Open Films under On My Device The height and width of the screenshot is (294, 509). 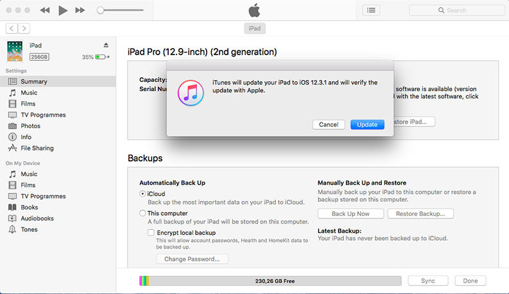coord(58,185)
